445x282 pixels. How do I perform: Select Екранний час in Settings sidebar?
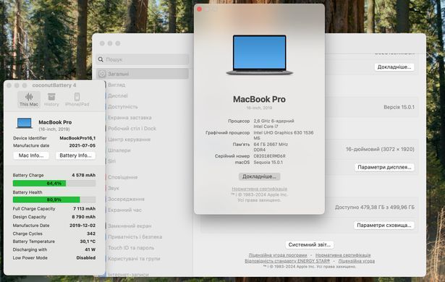pyautogui.click(x=124, y=210)
